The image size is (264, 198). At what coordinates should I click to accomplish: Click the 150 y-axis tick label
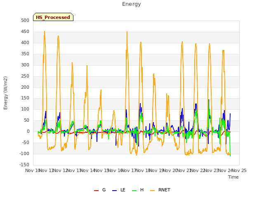click(x=25, y=98)
